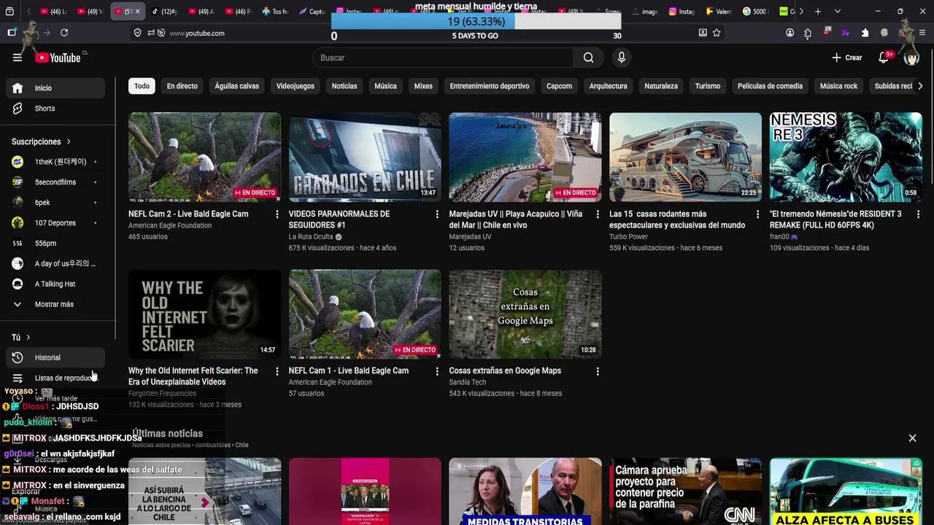Open Sandía Tech channel link
The width and height of the screenshot is (934, 525).
coord(467,382)
